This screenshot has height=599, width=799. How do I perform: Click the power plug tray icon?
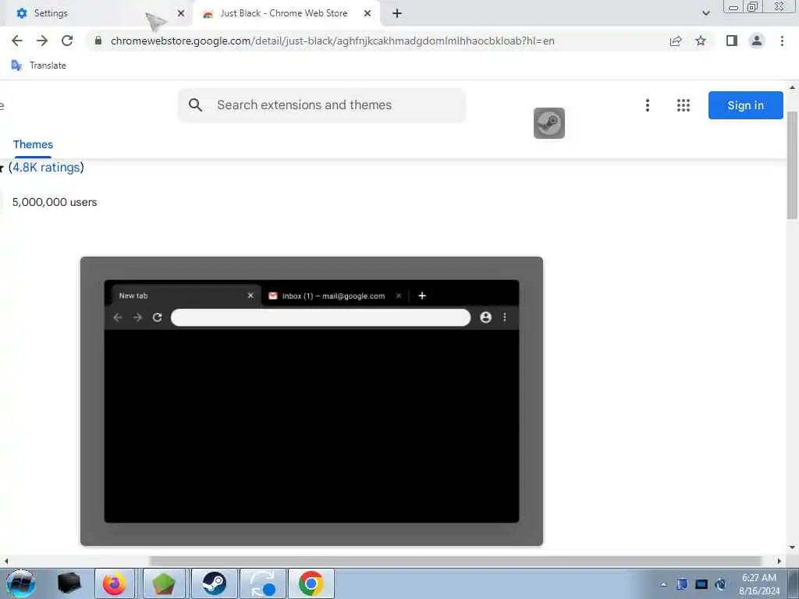point(720,584)
